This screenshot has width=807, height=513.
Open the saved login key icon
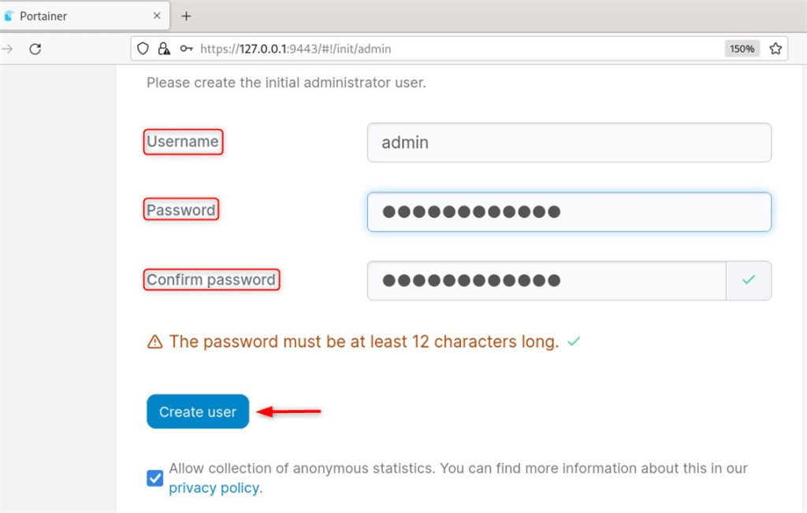point(184,49)
